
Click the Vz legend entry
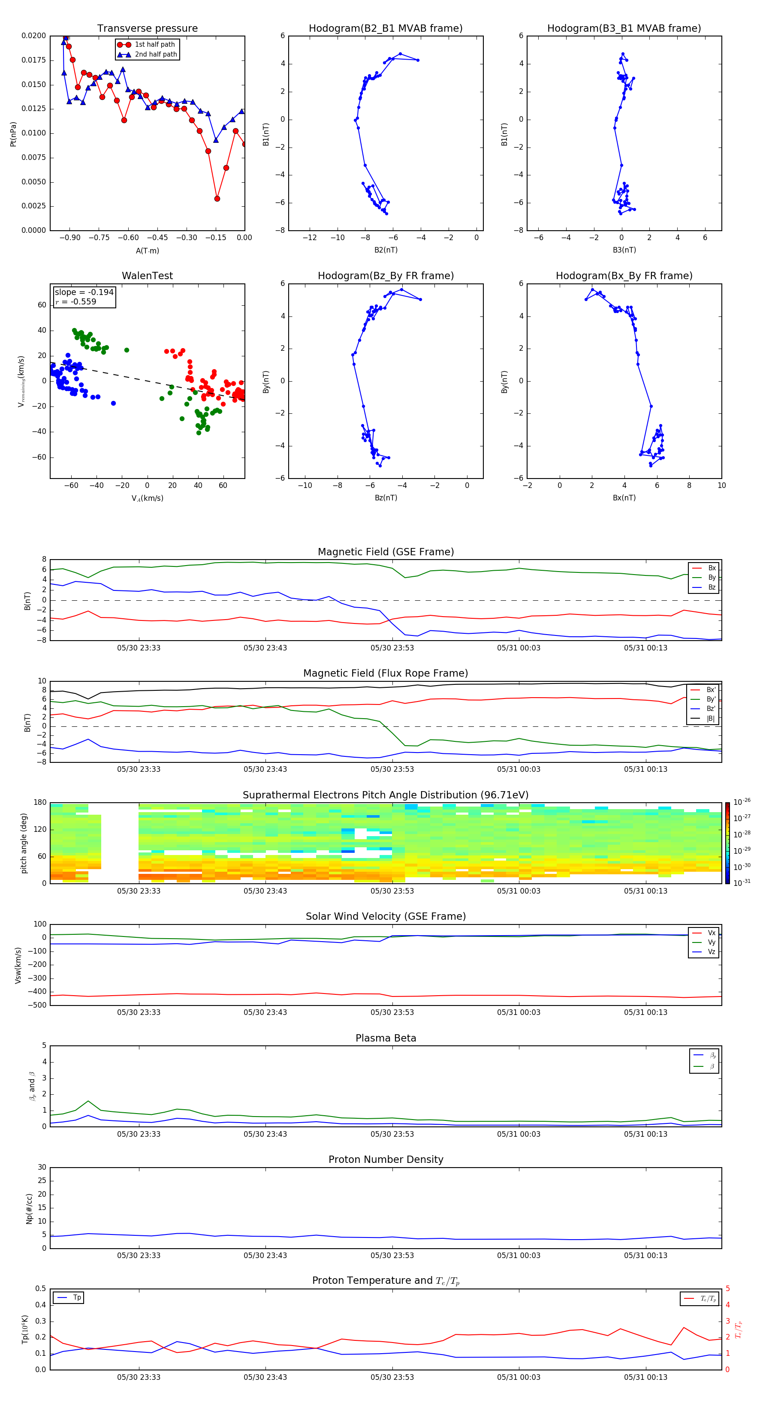704,952
